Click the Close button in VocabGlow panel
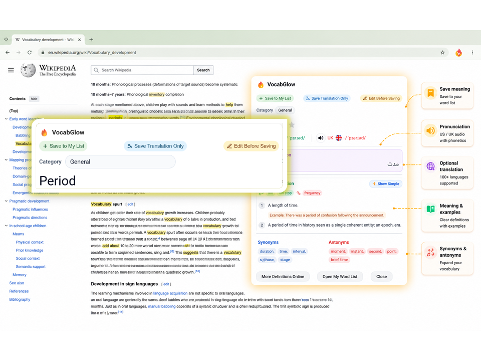 [382, 277]
